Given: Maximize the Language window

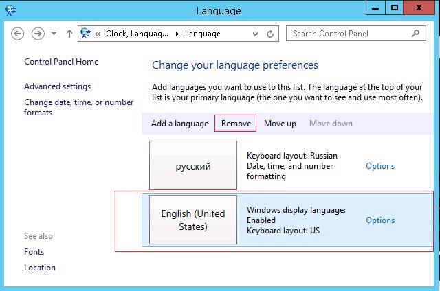Looking at the screenshot, I should [x=394, y=8].
